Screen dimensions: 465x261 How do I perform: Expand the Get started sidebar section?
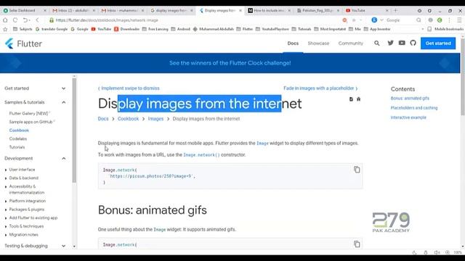(63, 88)
